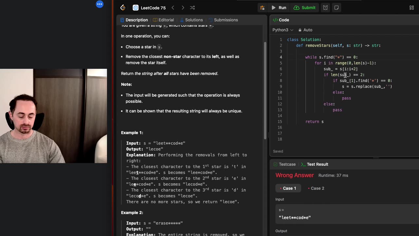Toggle the Auto lock setting

tap(305, 30)
